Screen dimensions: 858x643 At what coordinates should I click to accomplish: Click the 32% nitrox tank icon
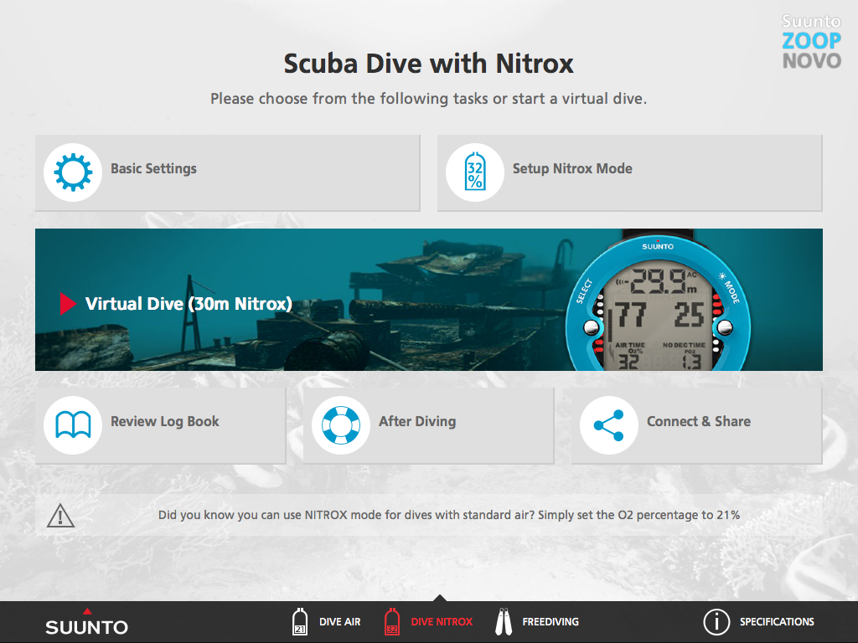(474, 172)
